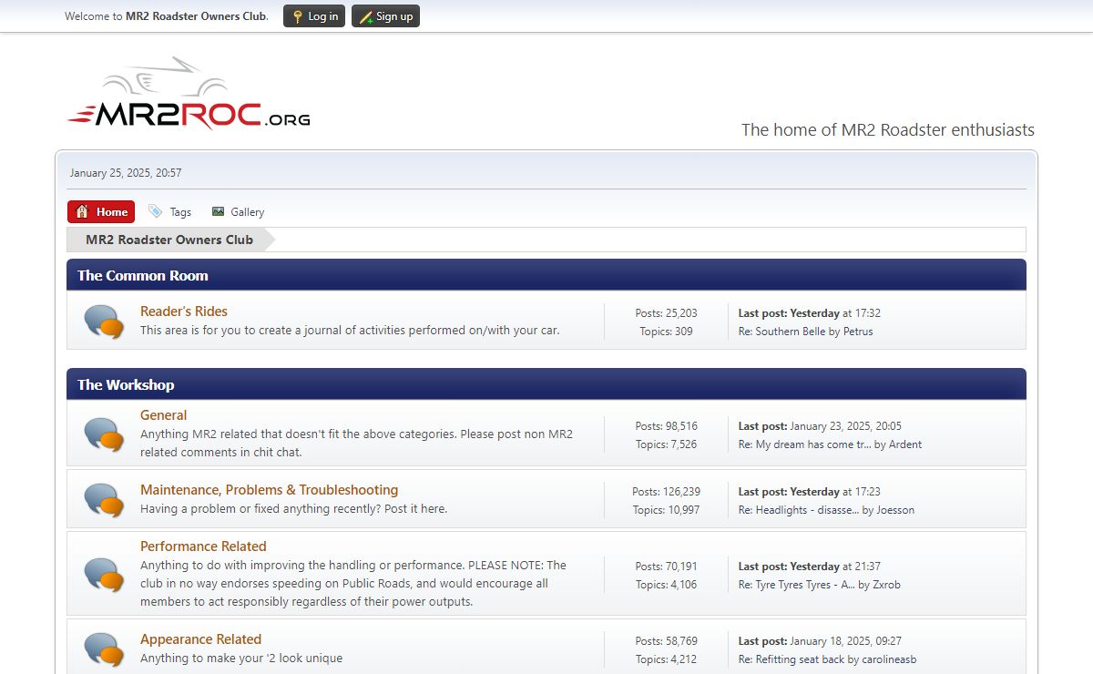Click the date 'January 25, 2025, 20:57'
Viewport: 1093px width, 674px height.
click(x=126, y=173)
